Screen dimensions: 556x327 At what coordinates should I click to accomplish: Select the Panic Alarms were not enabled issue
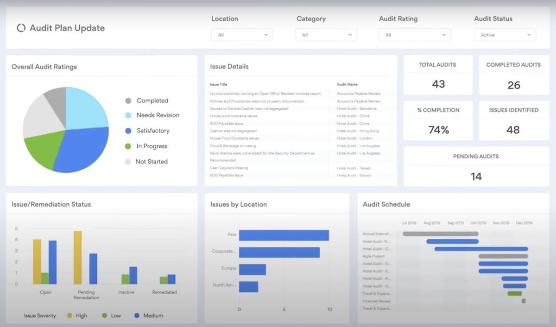click(262, 156)
